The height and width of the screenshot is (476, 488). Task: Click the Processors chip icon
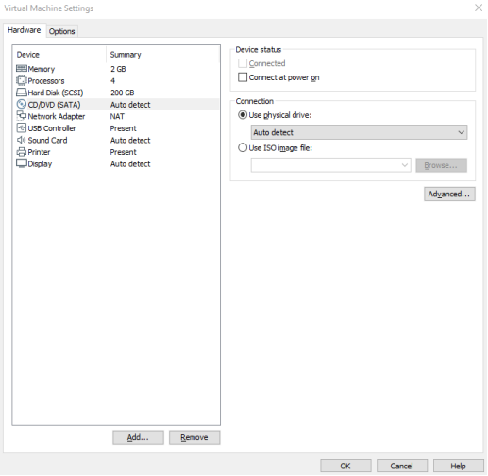22,80
